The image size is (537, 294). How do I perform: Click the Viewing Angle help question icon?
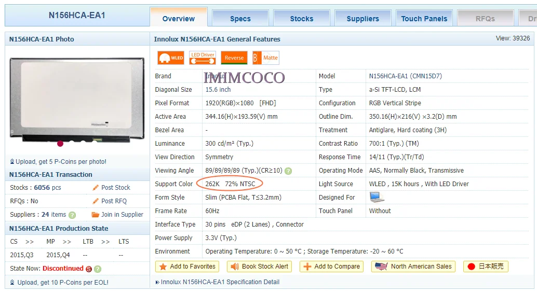coord(288,171)
